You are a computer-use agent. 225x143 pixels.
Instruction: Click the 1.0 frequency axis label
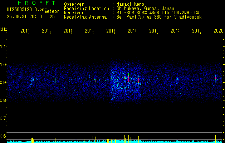point(3,65)
